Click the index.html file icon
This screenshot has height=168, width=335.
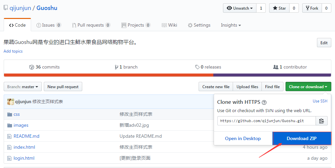pyautogui.click(x=9, y=147)
